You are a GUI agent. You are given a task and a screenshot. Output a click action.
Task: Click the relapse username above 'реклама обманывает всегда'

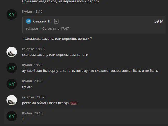pyautogui.click(x=28, y=97)
